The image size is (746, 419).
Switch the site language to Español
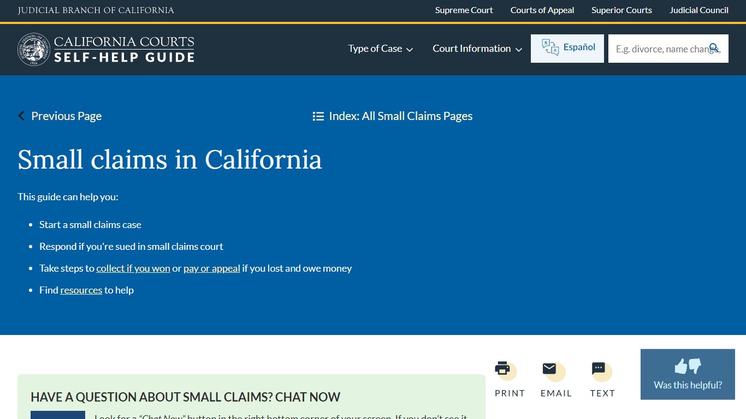[567, 48]
